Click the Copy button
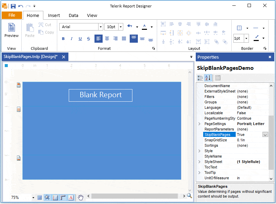Screen dimensions: 276x204 [46, 32]
